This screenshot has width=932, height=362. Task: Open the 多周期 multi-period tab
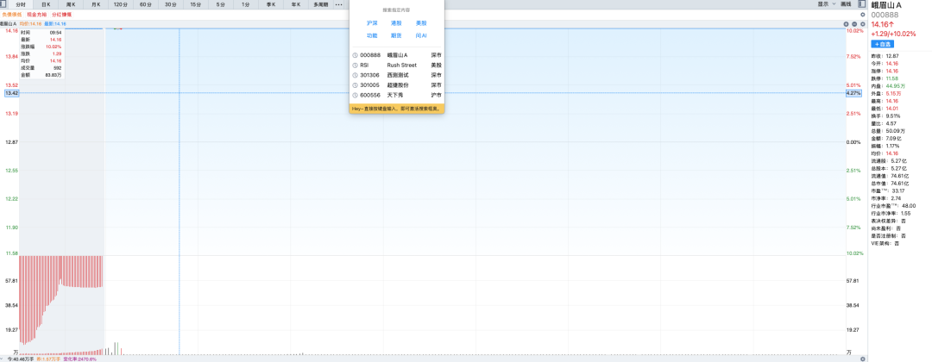click(x=321, y=4)
